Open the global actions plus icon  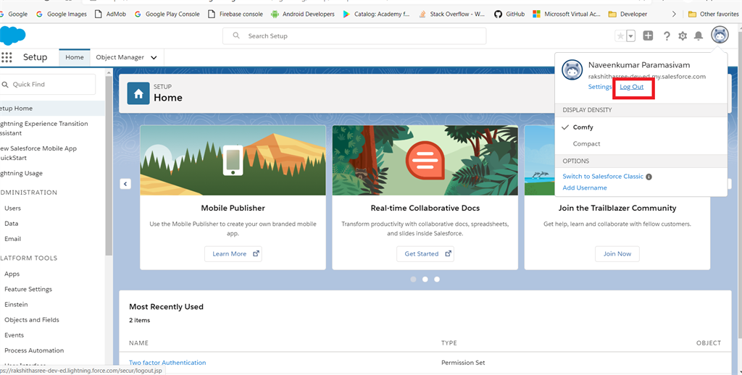tap(648, 35)
